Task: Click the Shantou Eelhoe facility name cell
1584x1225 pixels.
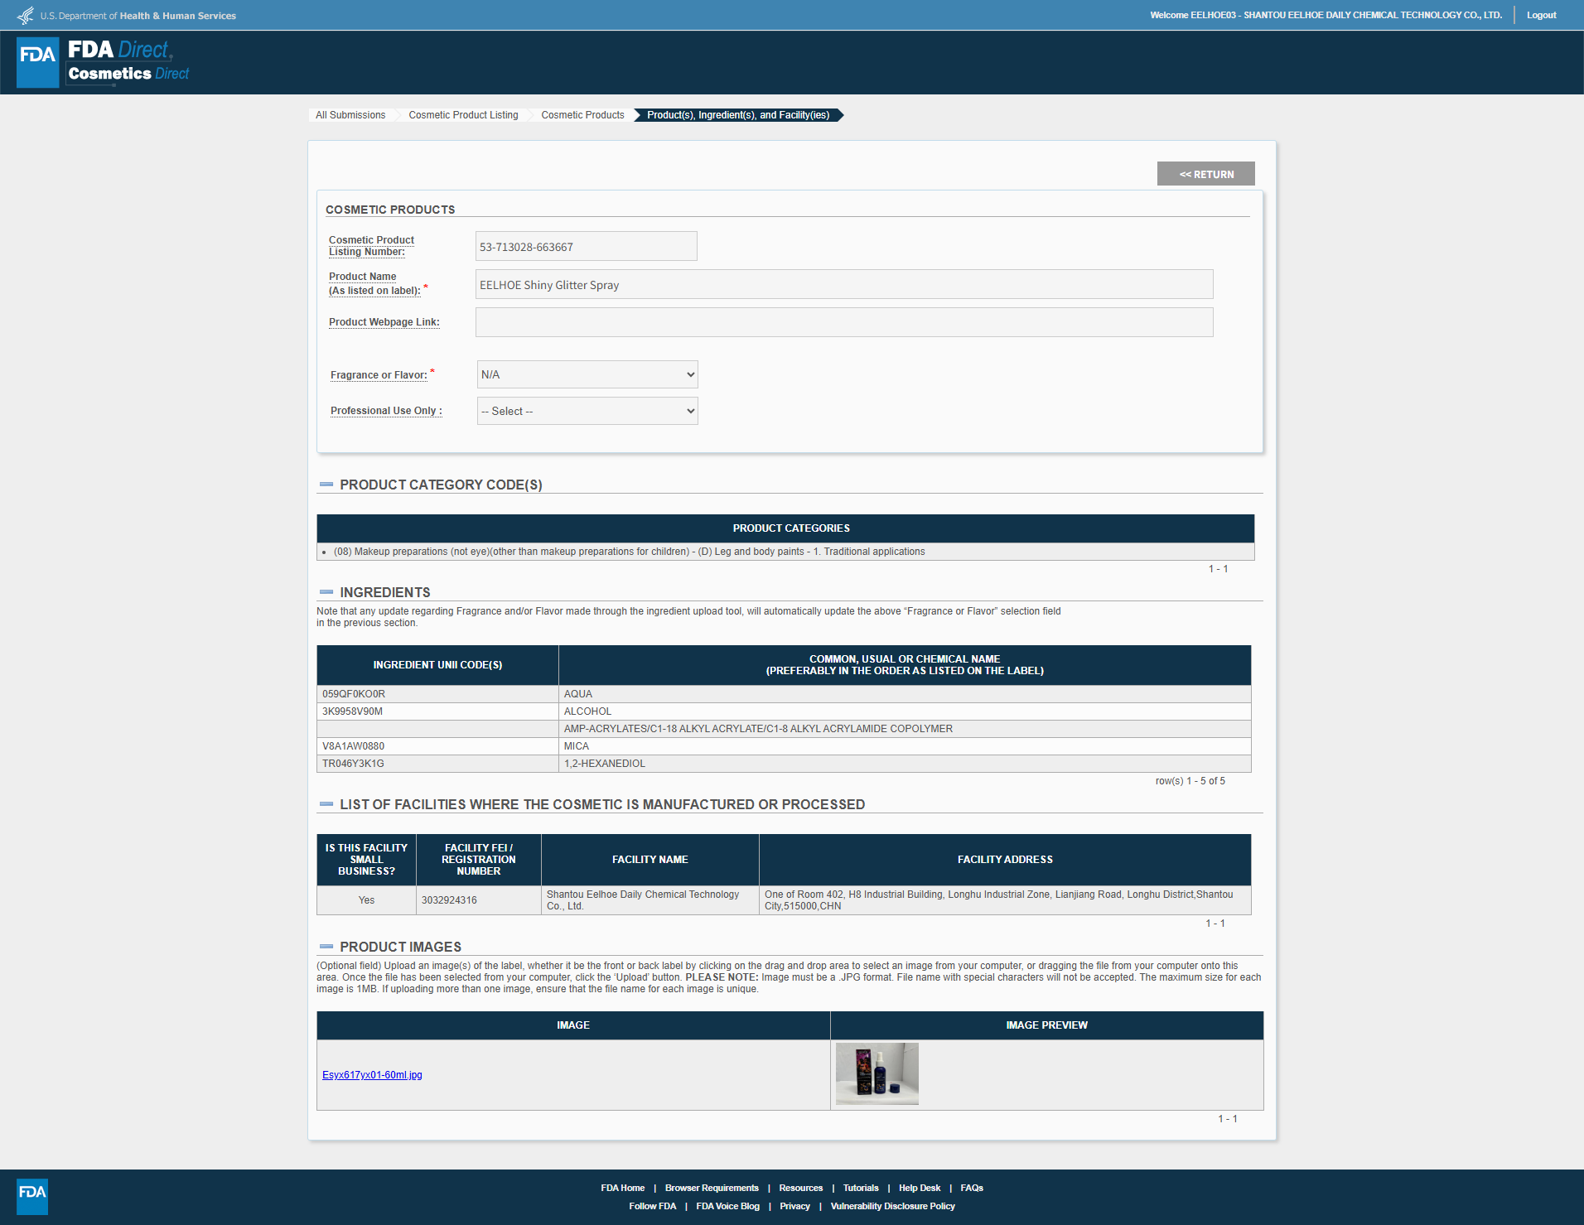Action: (650, 900)
